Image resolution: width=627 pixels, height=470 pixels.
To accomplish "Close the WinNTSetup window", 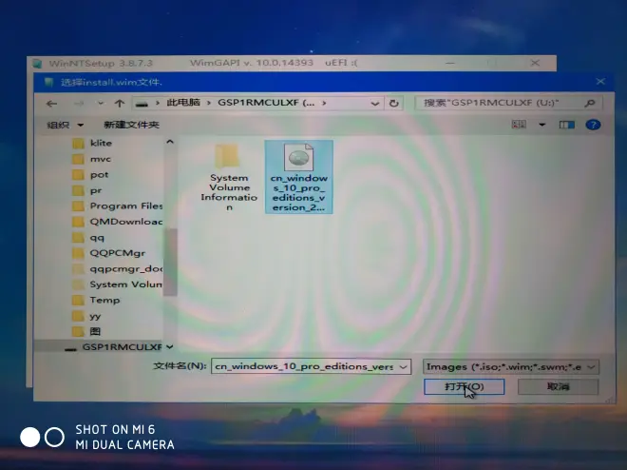I will pos(535,63).
